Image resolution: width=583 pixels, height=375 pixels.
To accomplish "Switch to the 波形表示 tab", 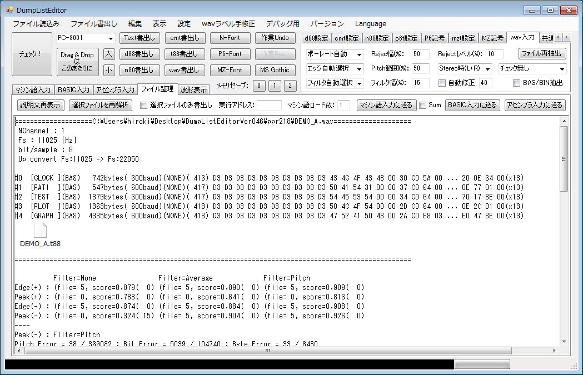I will tap(193, 89).
